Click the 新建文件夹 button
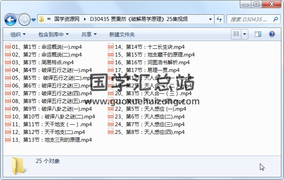The image size is (284, 180). click(122, 34)
